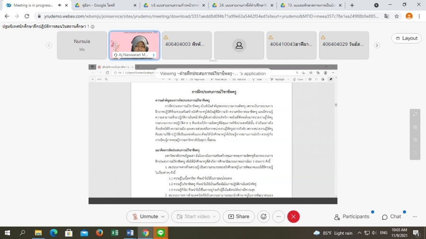The height and width of the screenshot is (239, 426).
Task: Click the Unmute microphone button
Action: [x=144, y=216]
